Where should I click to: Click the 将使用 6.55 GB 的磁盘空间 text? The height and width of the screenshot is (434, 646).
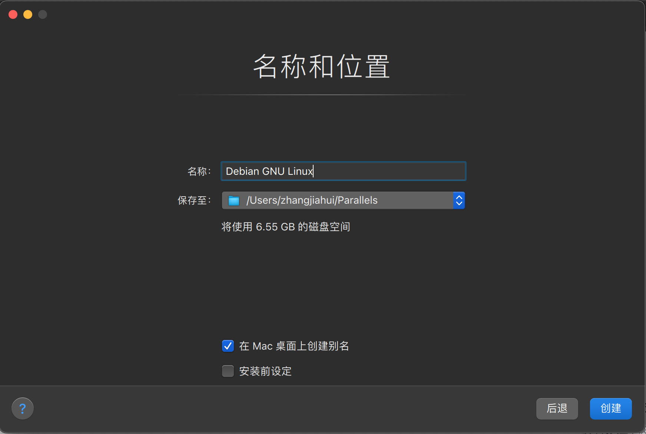pyautogui.click(x=286, y=227)
